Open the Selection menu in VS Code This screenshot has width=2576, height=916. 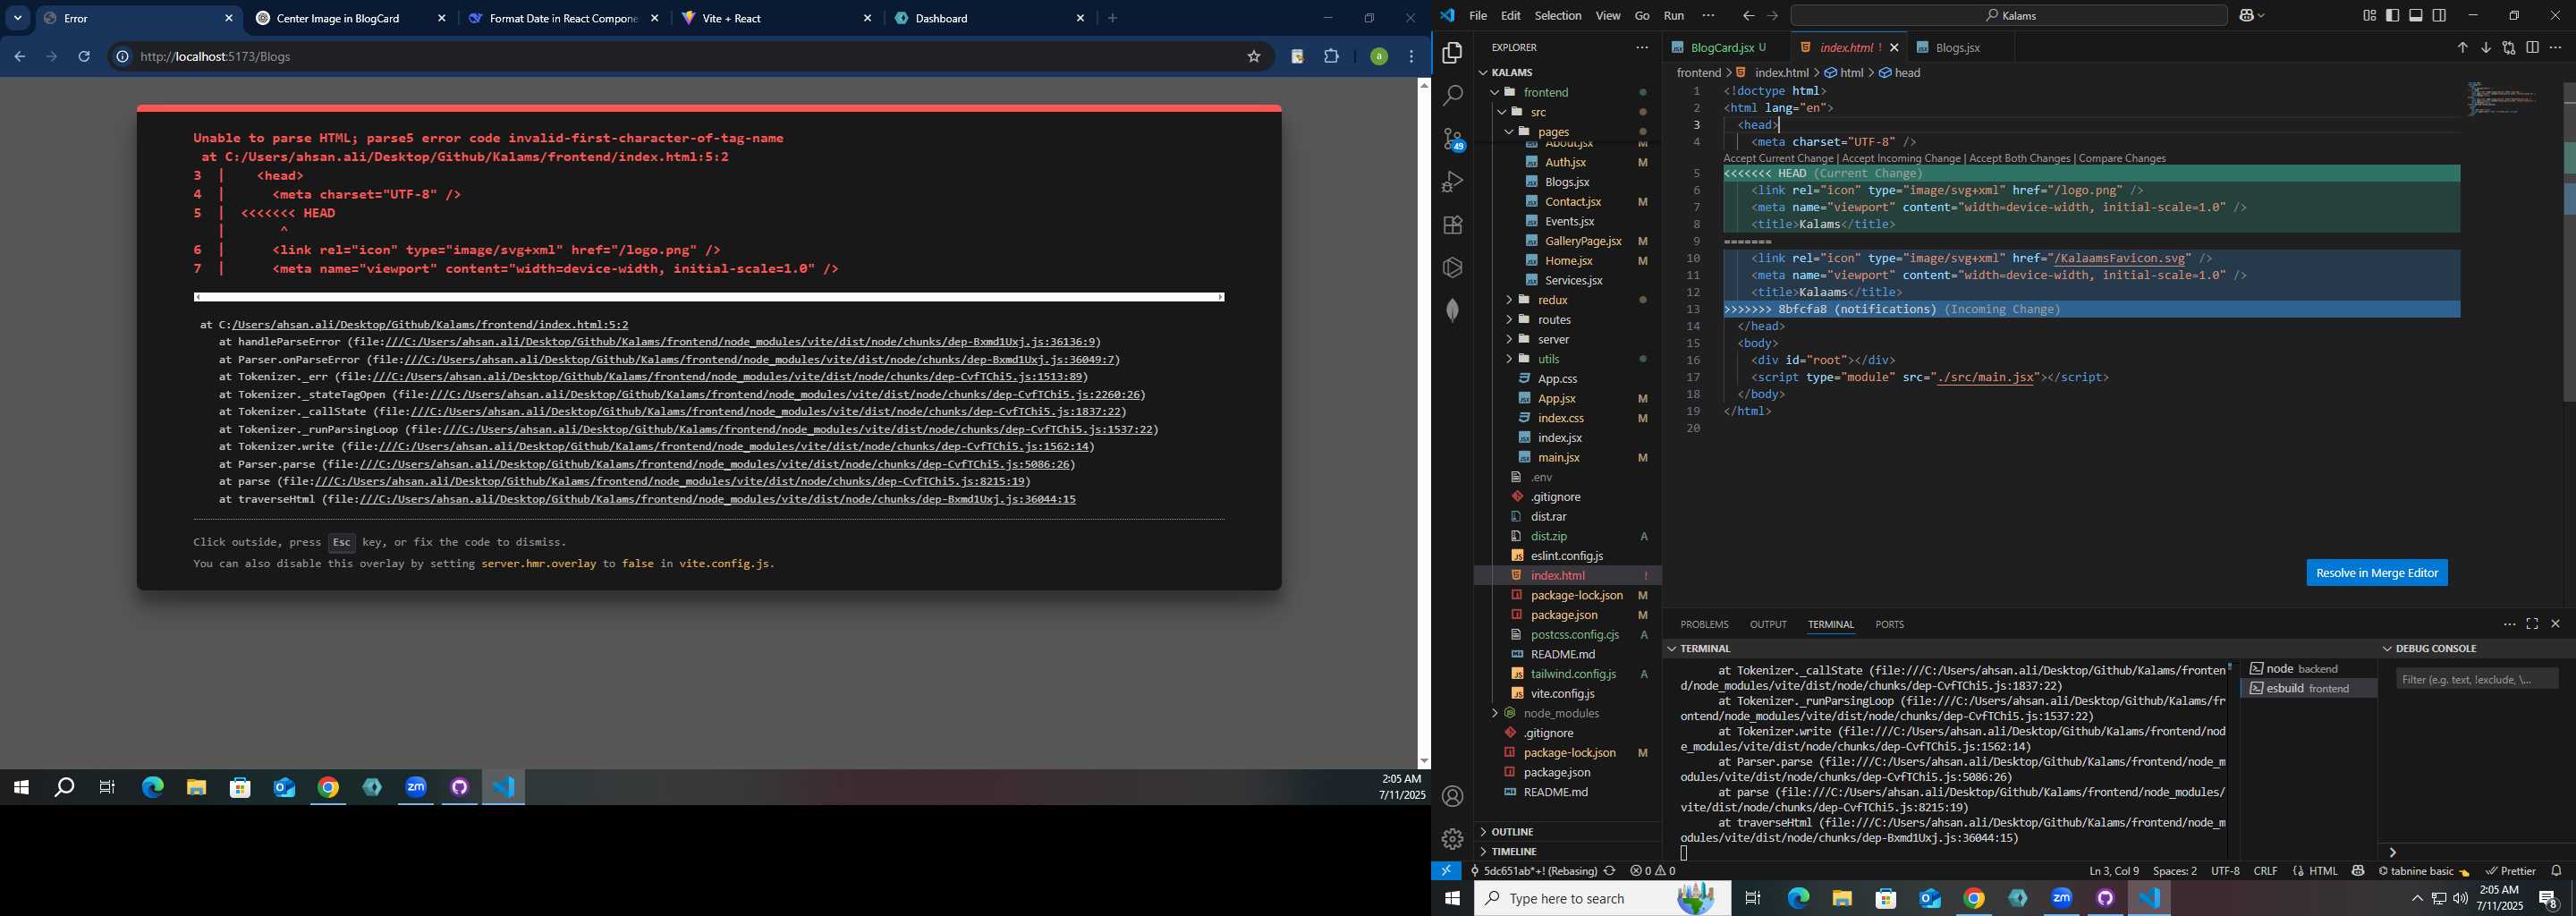coord(1558,16)
